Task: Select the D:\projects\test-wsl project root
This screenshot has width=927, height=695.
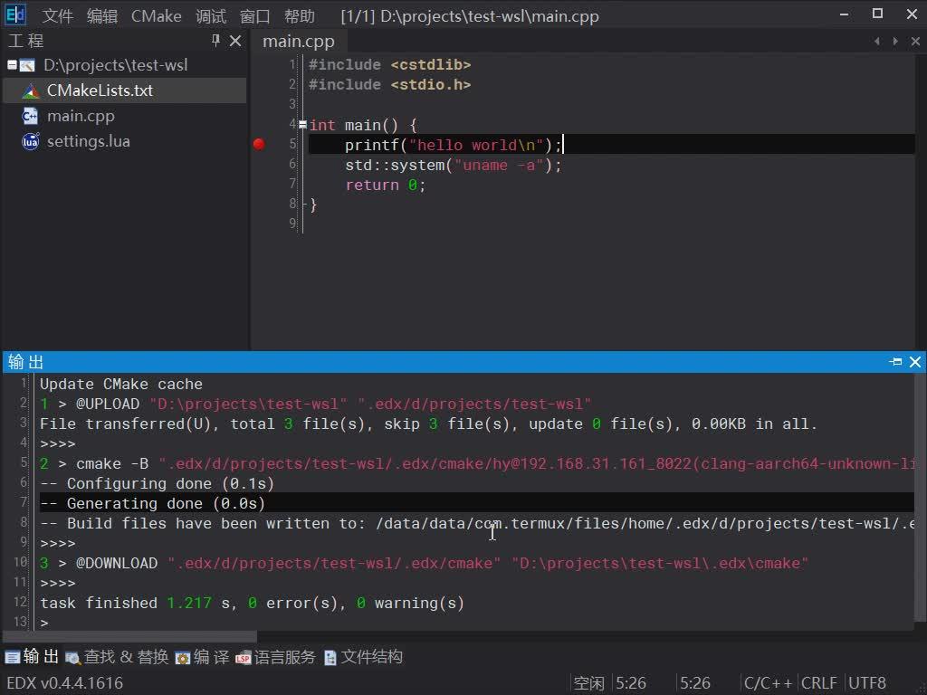Action: (x=115, y=65)
